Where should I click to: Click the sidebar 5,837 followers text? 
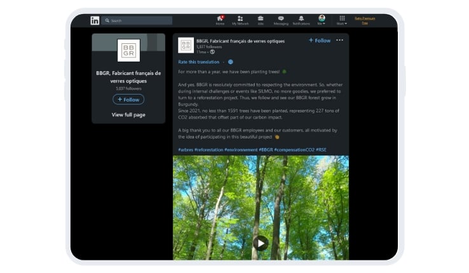tap(128, 88)
